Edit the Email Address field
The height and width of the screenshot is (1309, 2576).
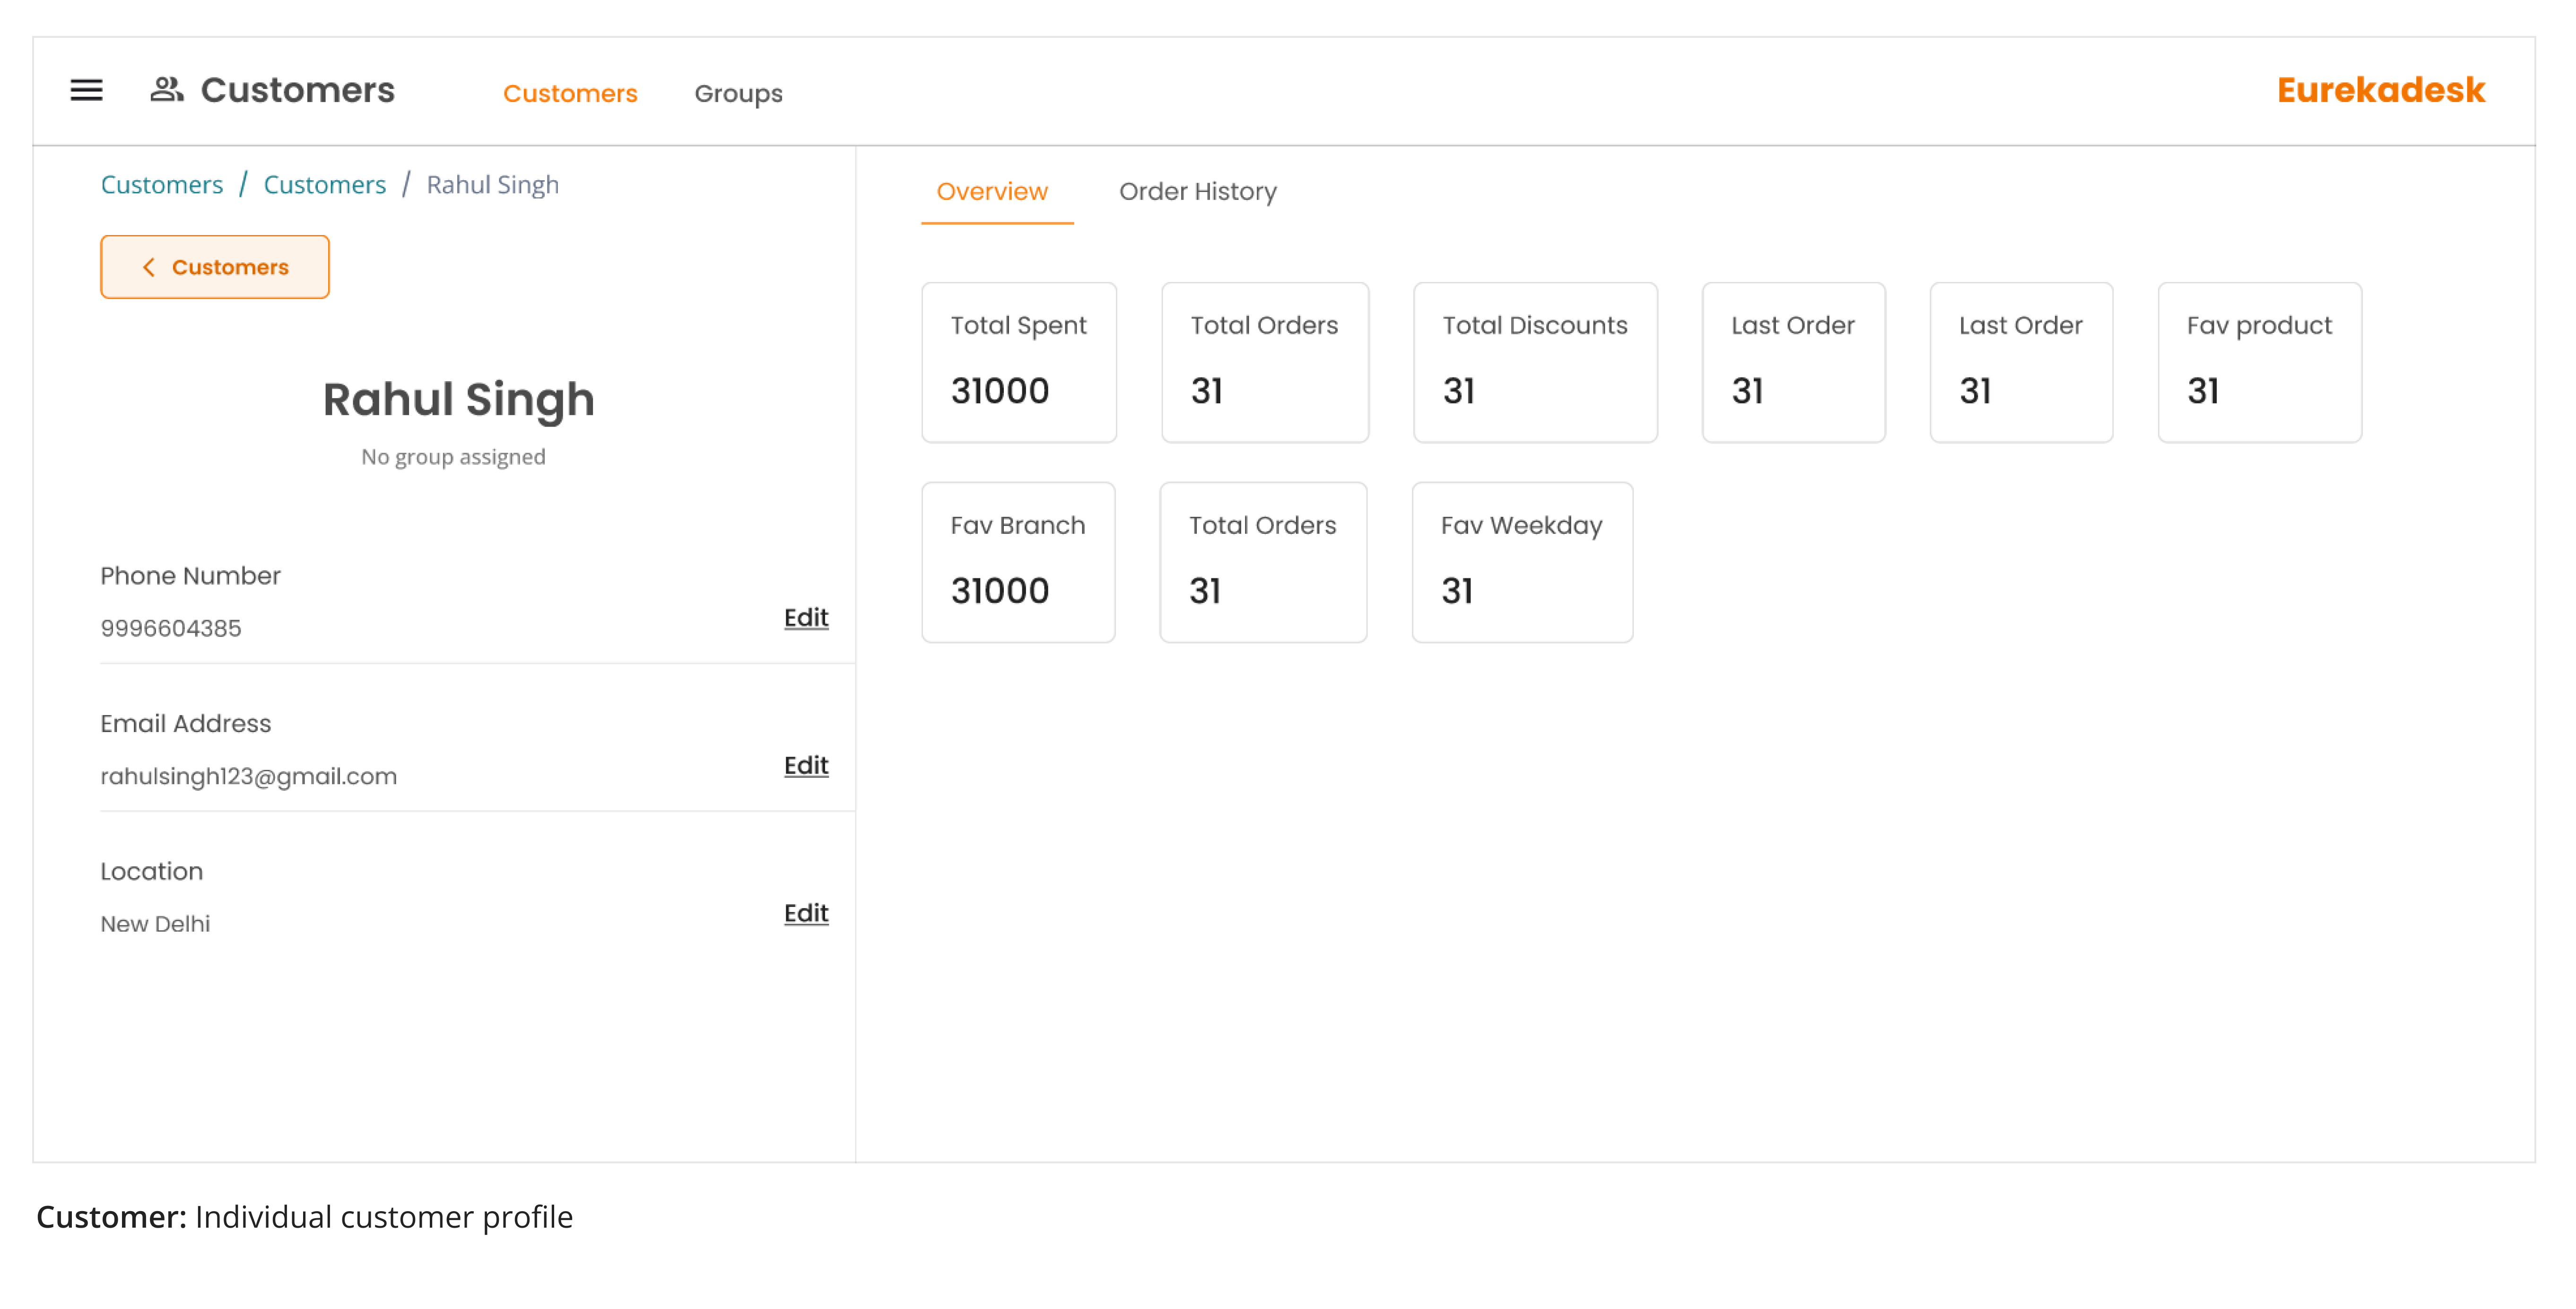[806, 766]
